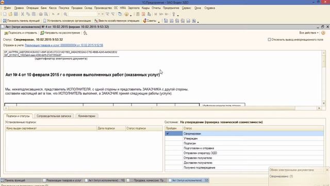This screenshot has height=186, width=330.
Task: Click Показать панель функций button
Action: [x=21, y=21]
